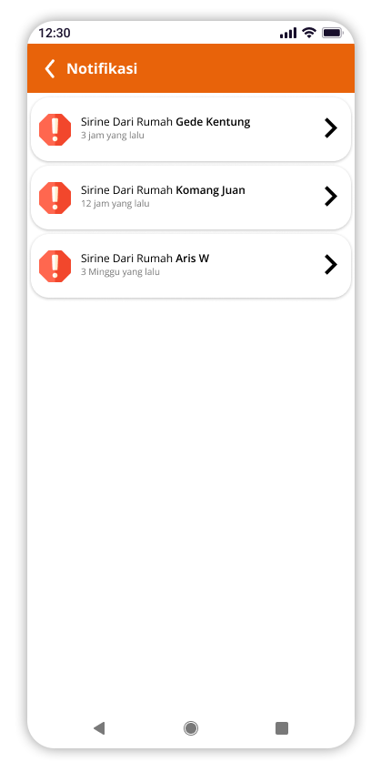This screenshot has width=381, height=772.
Task: Click the red alert icon for Komang Juan
Action: (x=55, y=198)
